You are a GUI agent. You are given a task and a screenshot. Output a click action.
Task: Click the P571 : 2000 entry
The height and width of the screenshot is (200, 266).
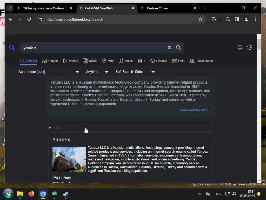pos(62,178)
